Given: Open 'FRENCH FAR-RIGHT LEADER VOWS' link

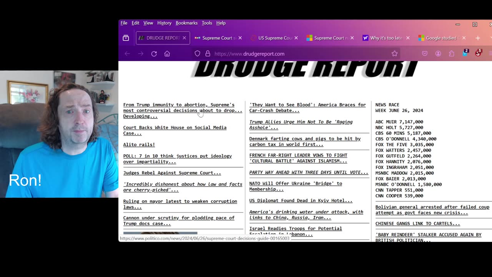Looking at the screenshot, I should pos(298,158).
